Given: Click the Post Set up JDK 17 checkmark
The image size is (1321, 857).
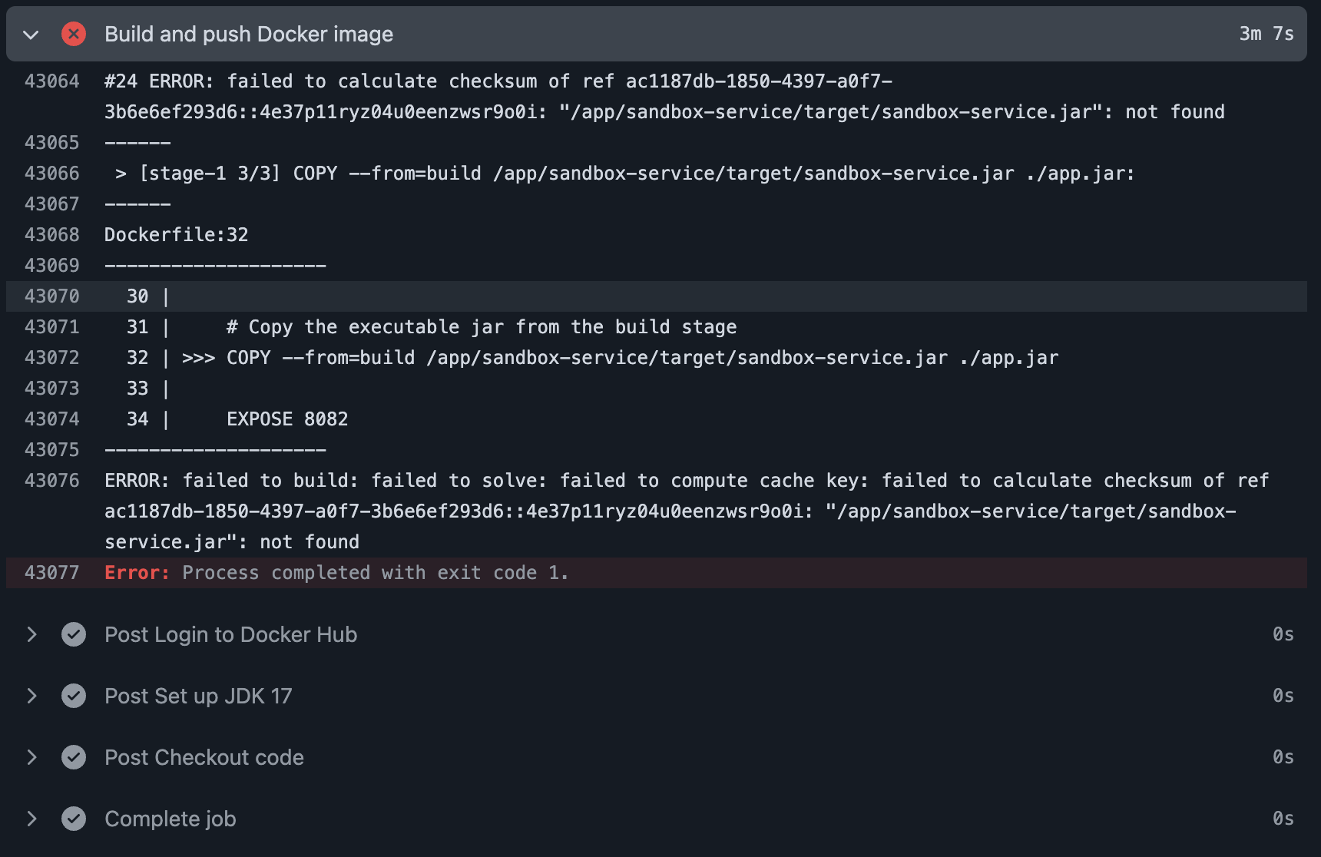Looking at the screenshot, I should pyautogui.click(x=74, y=696).
